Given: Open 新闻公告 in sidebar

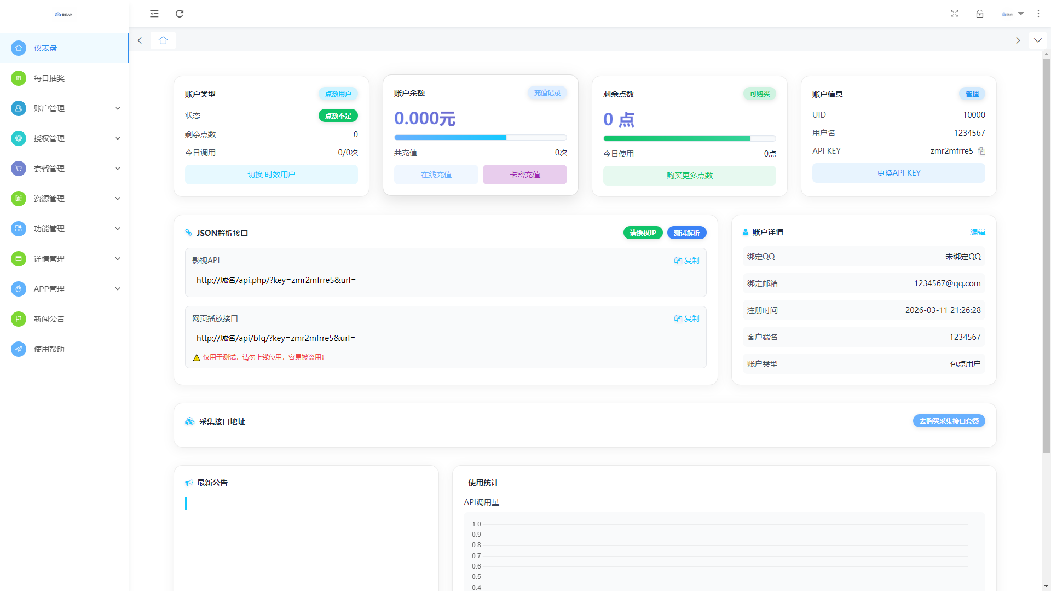Looking at the screenshot, I should [49, 319].
